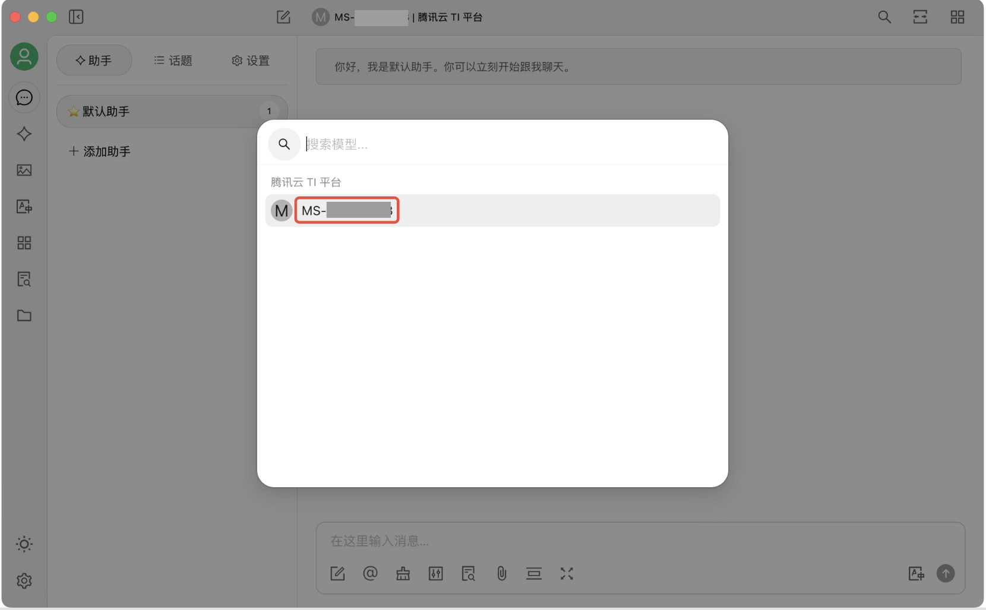The width and height of the screenshot is (986, 610).
Task: Open settings gear at sidebar bottom
Action: pos(24,581)
